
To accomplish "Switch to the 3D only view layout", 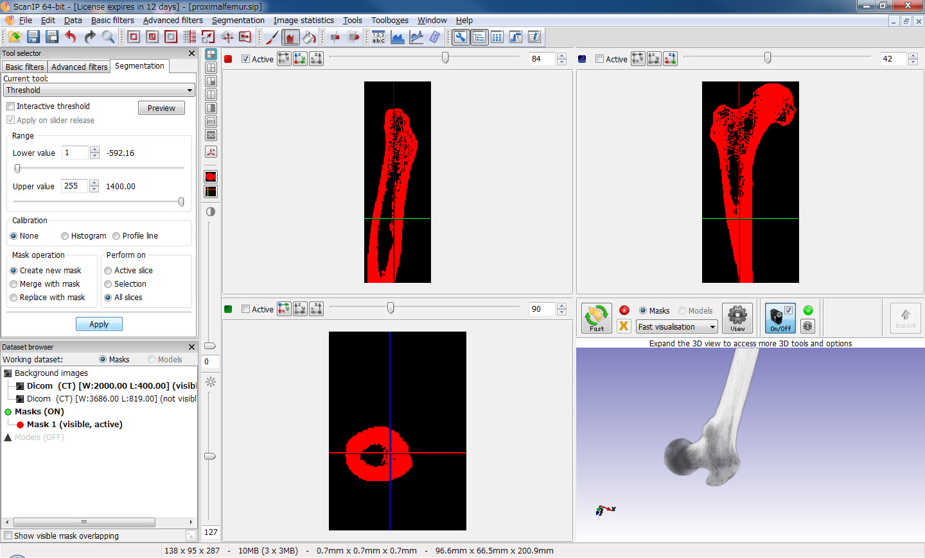I will point(211,135).
